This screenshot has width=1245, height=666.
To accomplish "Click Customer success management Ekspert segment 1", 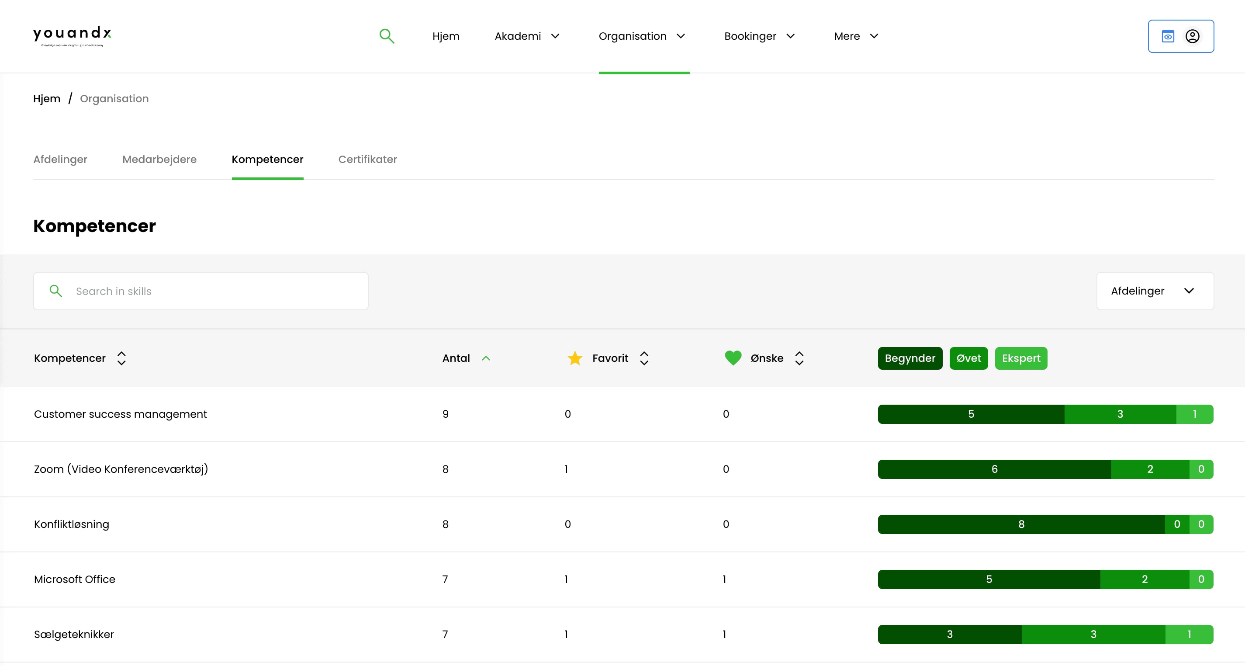I will coord(1194,414).
